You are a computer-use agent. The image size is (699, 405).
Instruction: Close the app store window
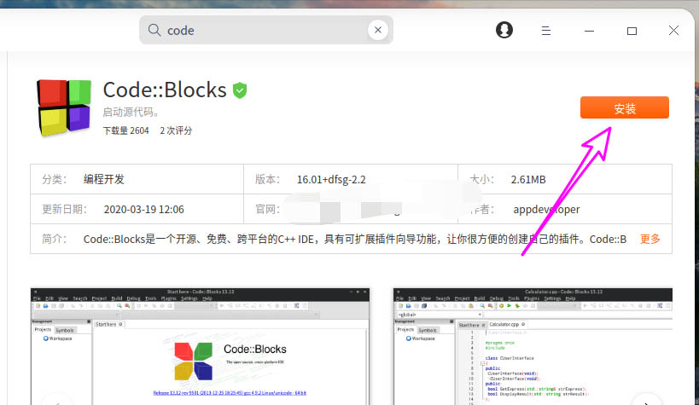[x=673, y=31]
